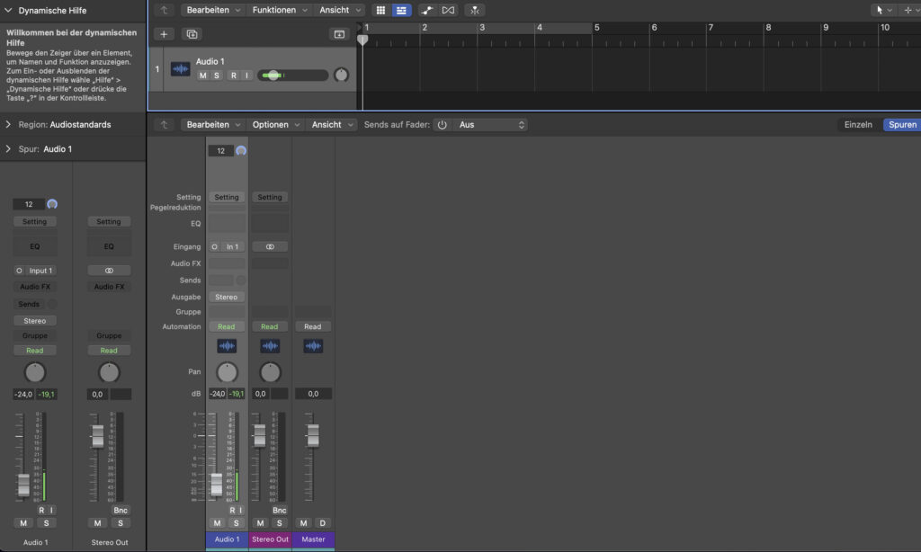921x552 pixels.
Task: Click the -24,0 dB field on mixer Audio 1
Action: pos(218,394)
